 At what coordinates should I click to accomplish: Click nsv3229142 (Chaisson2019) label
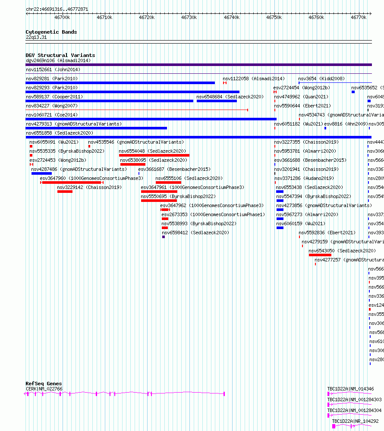click(89, 188)
